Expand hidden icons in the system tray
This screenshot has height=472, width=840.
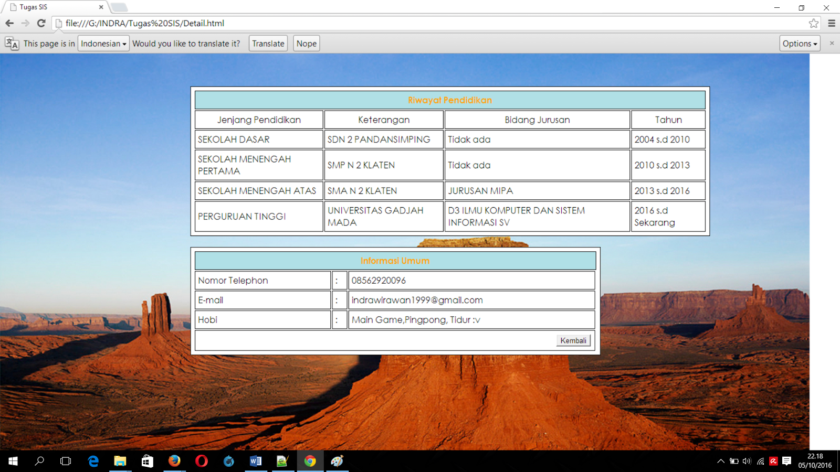[720, 462]
